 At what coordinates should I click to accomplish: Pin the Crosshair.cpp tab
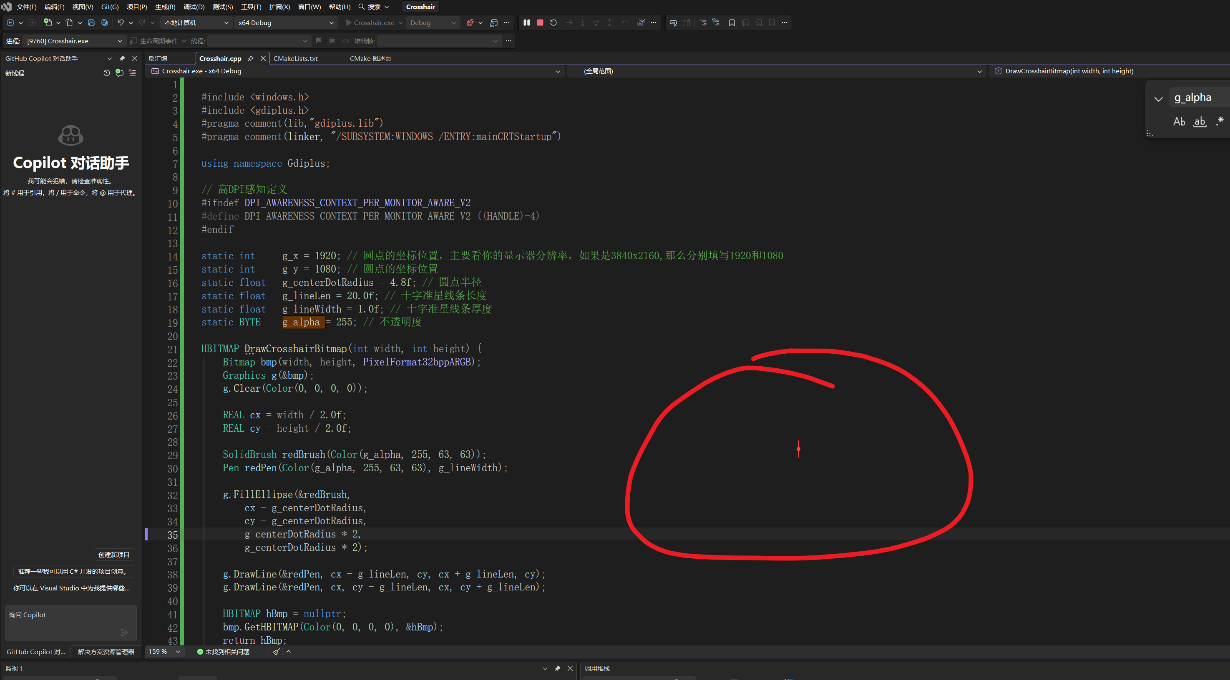(251, 58)
